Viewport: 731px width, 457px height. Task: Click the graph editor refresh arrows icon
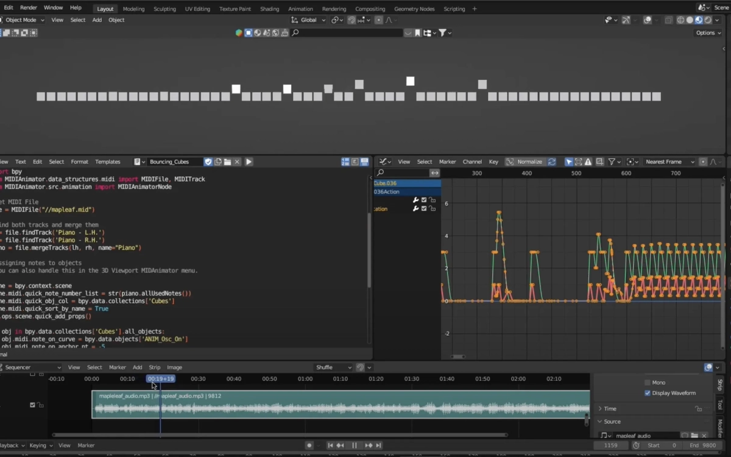click(552, 161)
